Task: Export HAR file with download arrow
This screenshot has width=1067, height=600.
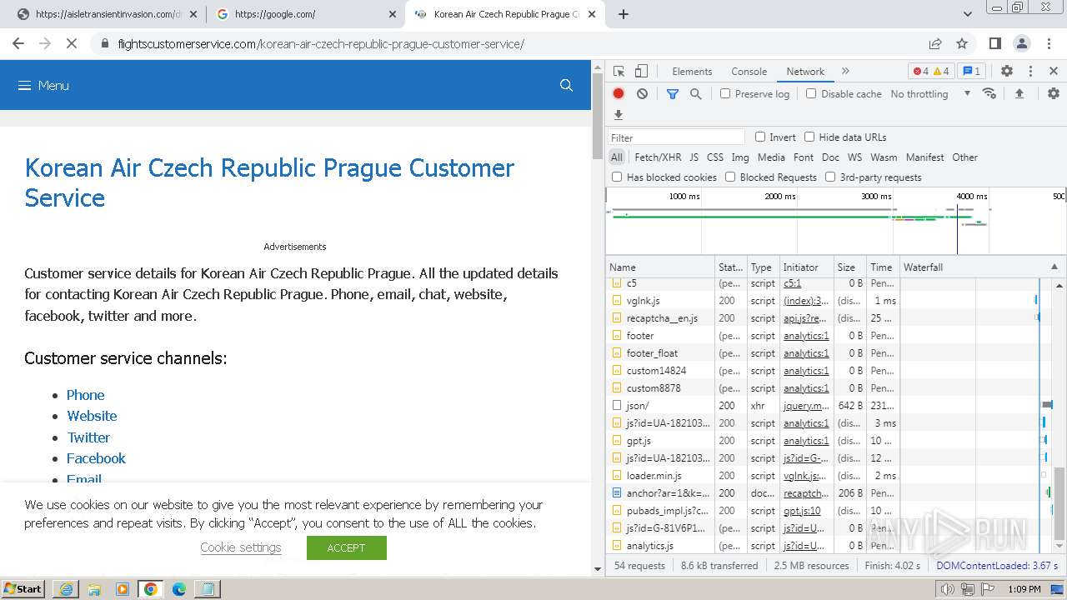Action: click(x=619, y=115)
